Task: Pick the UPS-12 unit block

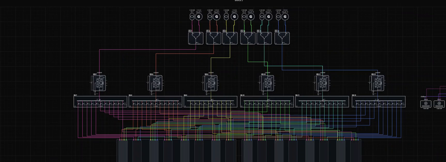Action: tap(378, 83)
